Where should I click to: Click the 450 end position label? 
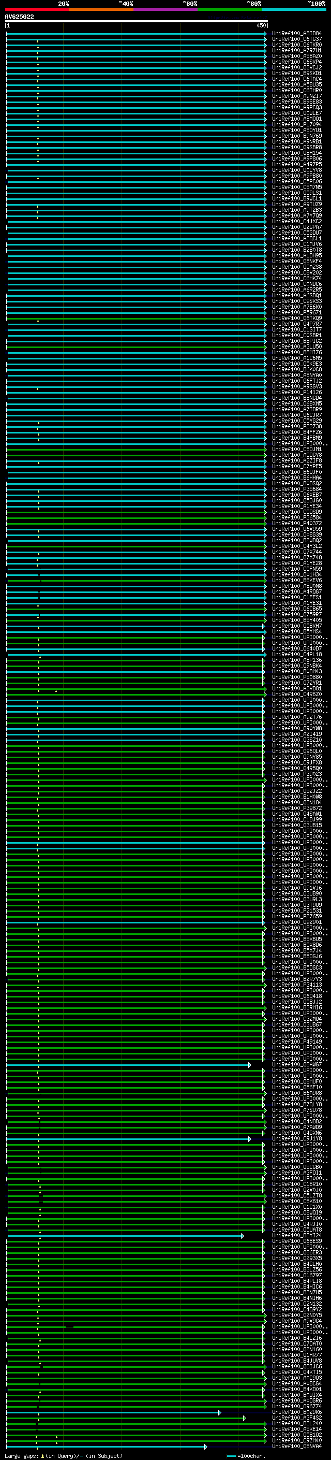click(261, 25)
